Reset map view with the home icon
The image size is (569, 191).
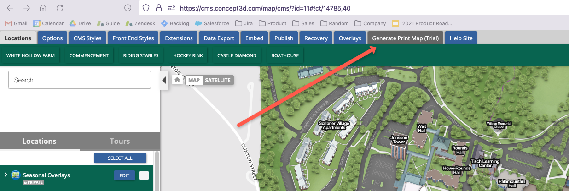tap(177, 80)
